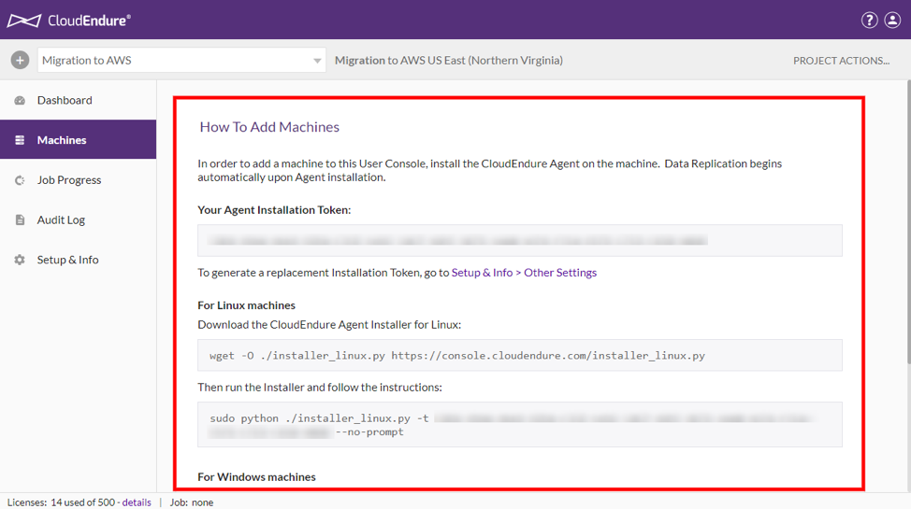911x509 pixels.
Task: Click the Job Progress spinner icon
Action: point(20,180)
